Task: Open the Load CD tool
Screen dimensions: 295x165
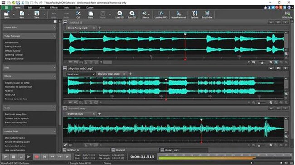Action: click(x=120, y=14)
